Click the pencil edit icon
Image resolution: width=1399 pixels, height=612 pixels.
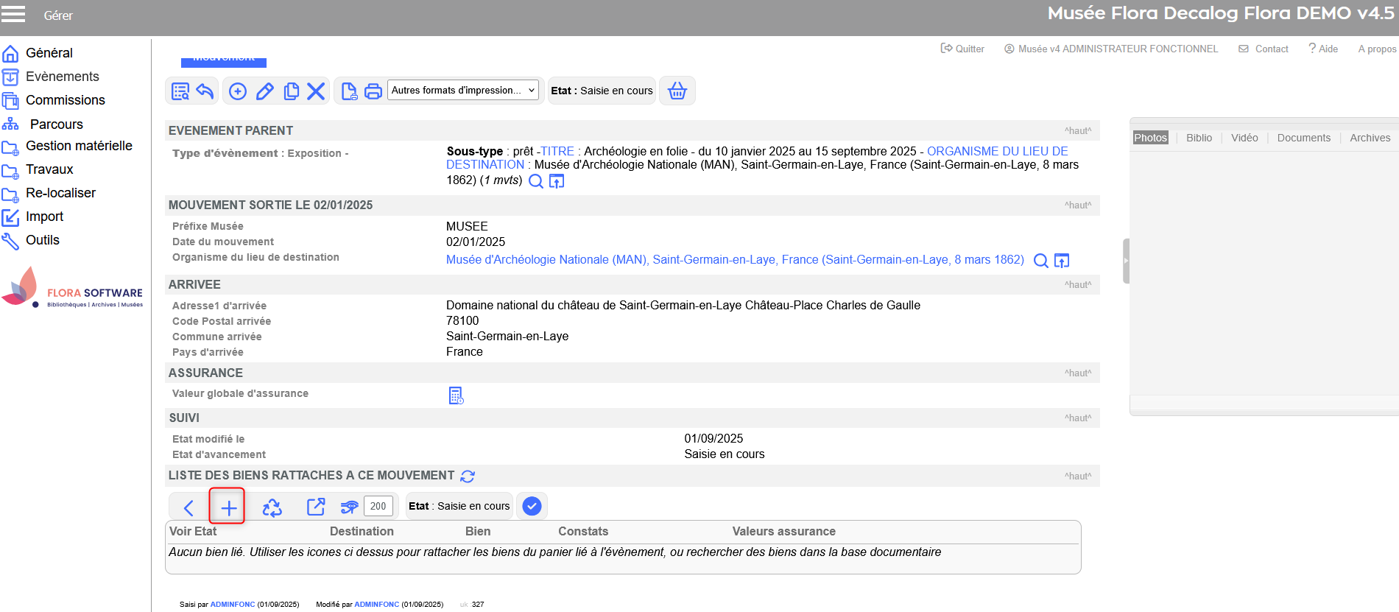coord(264,91)
